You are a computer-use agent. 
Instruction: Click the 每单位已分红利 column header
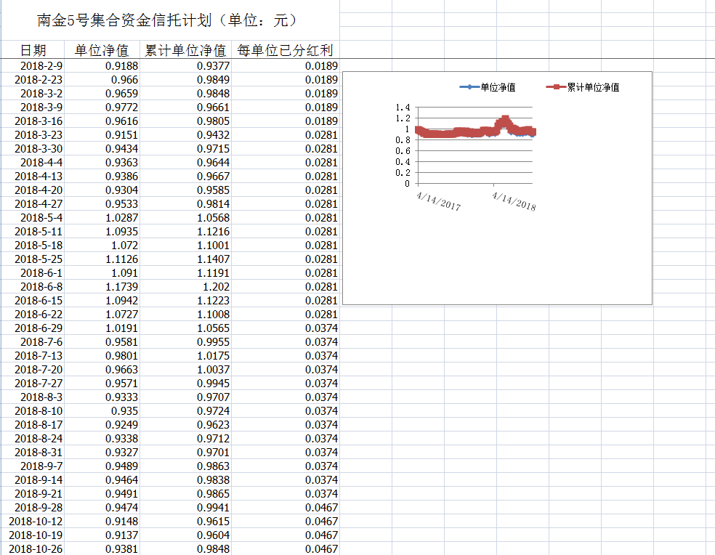[285, 50]
